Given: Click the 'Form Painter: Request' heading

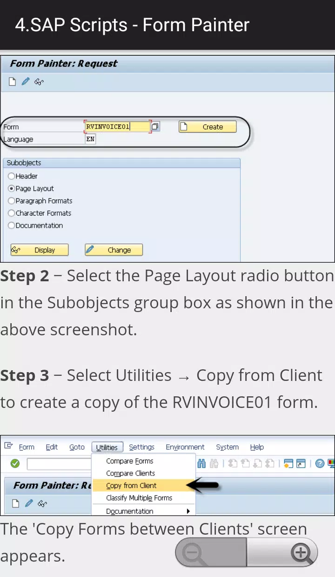Looking at the screenshot, I should click(x=64, y=63).
